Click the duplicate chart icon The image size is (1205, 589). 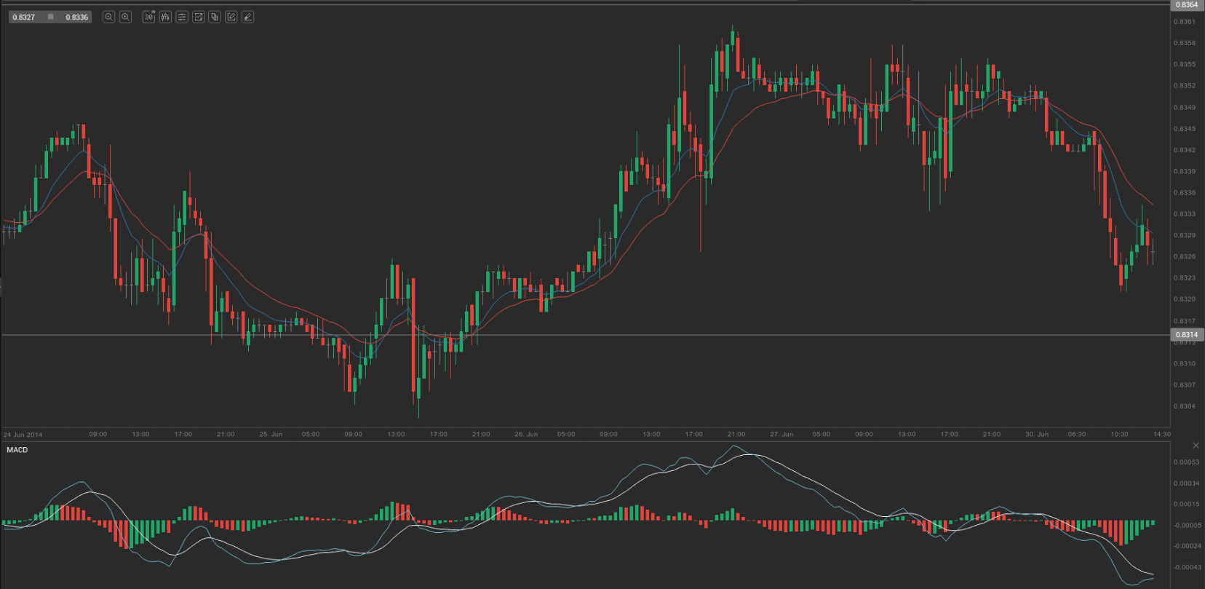(215, 17)
